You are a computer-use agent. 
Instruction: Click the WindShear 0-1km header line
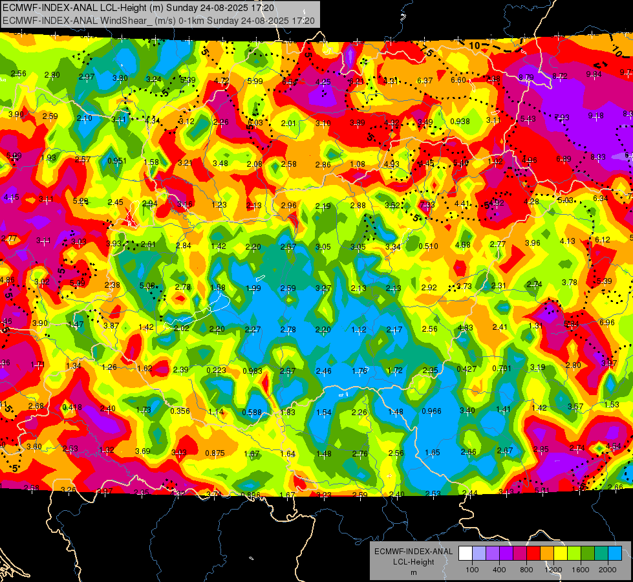coord(158,21)
